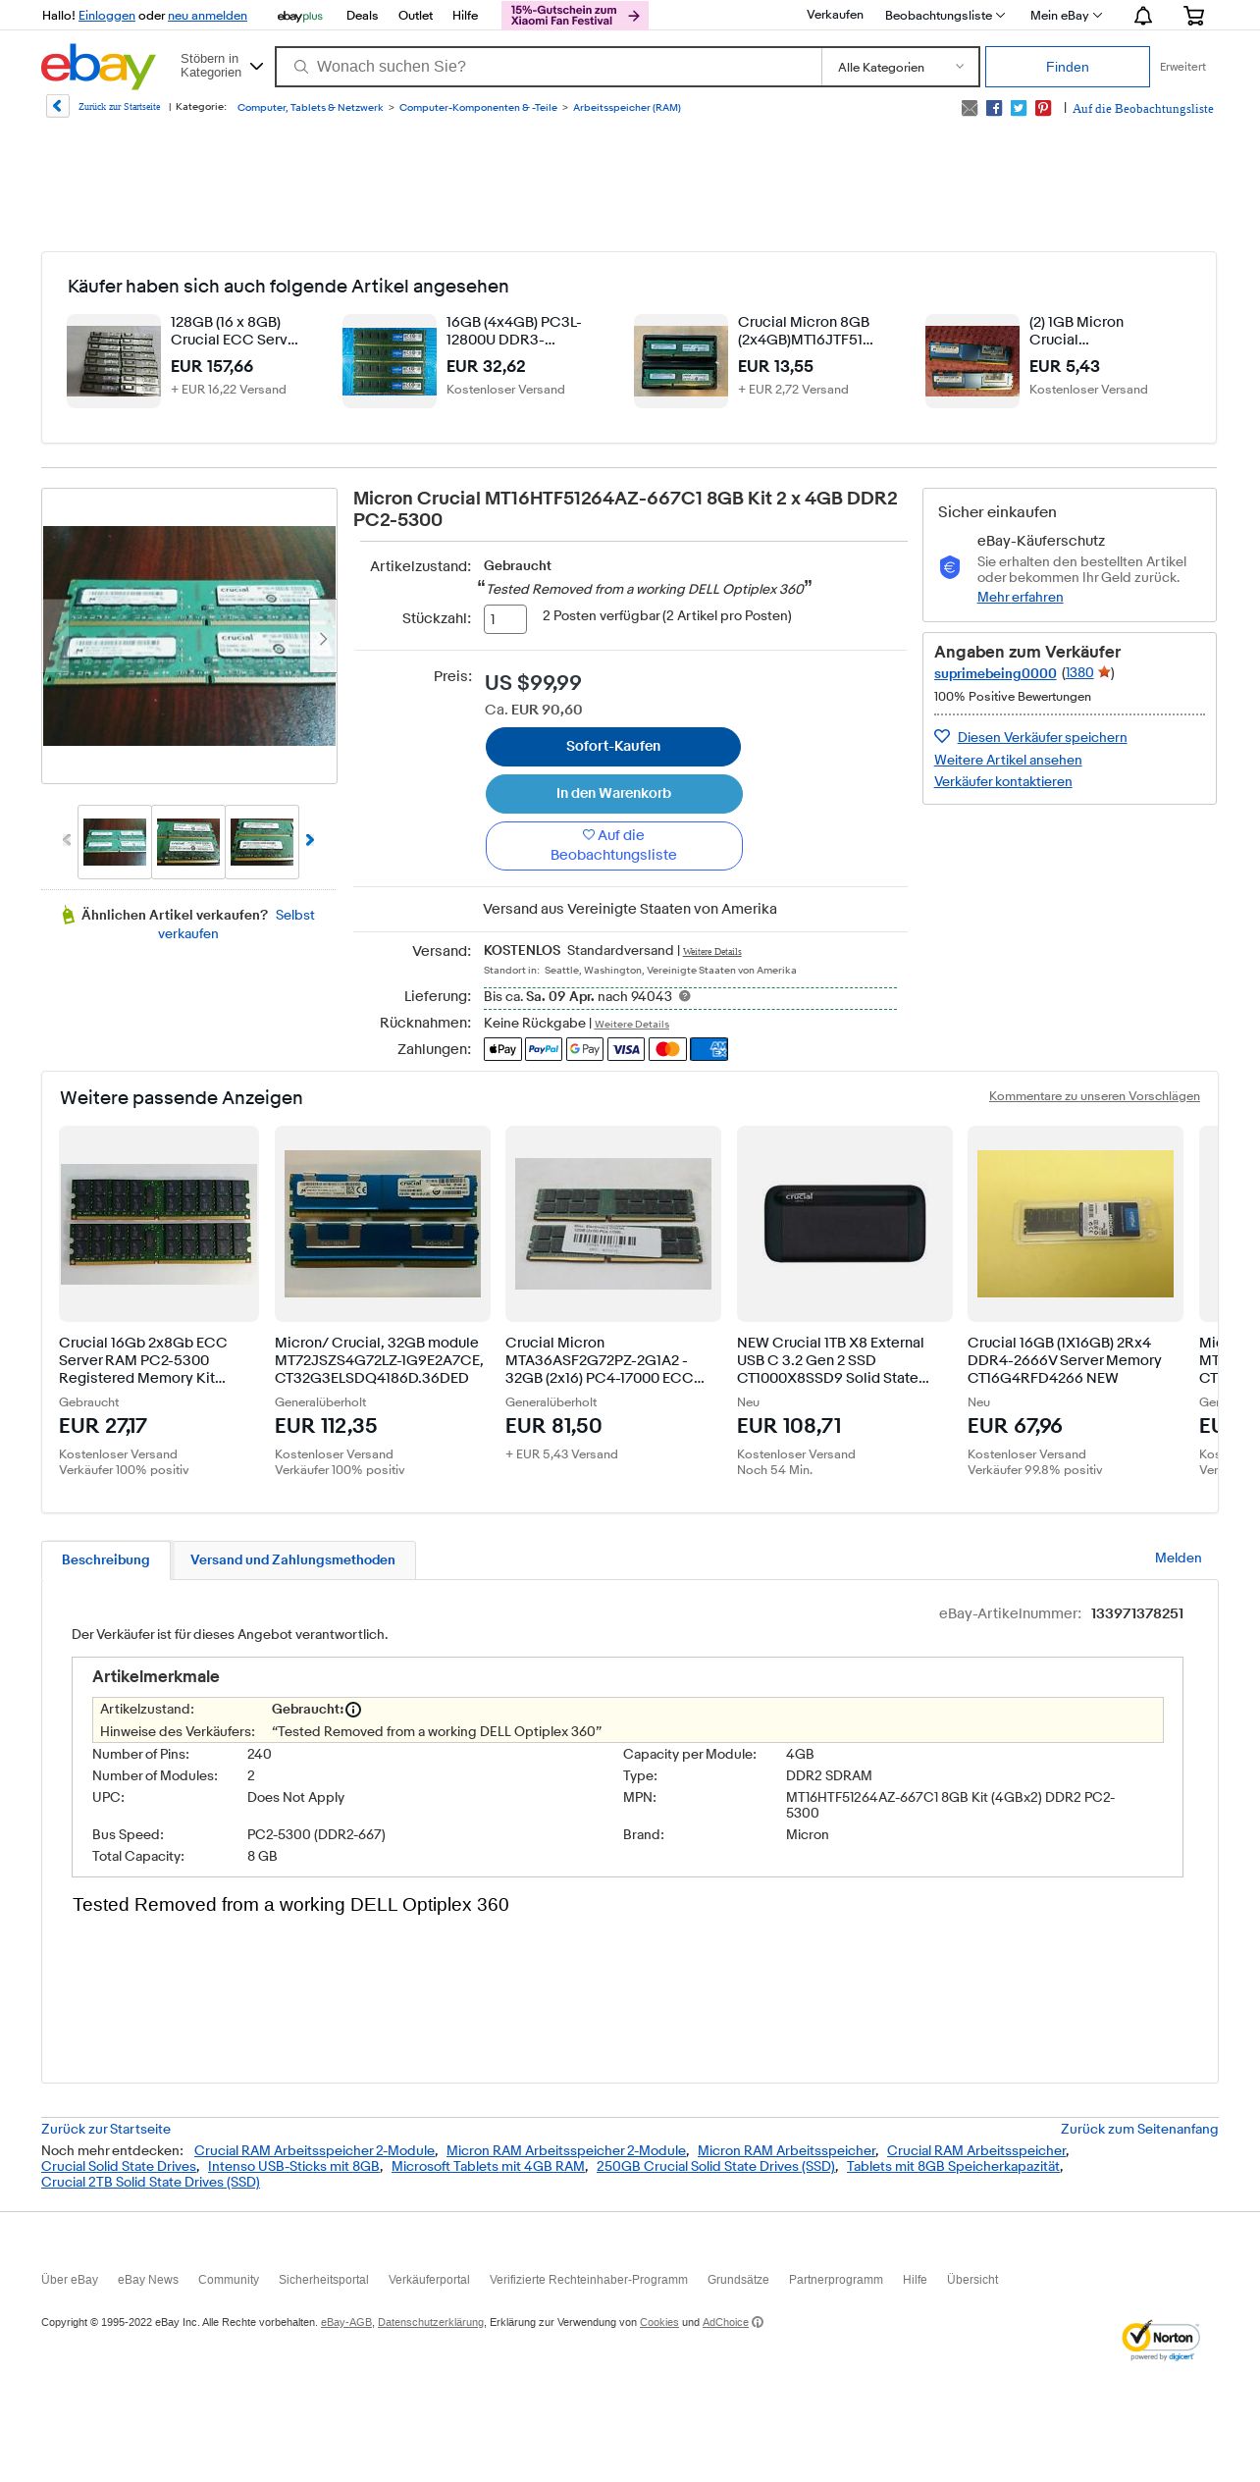
Task: Click the Apple Pay payment icon
Action: click(502, 1049)
